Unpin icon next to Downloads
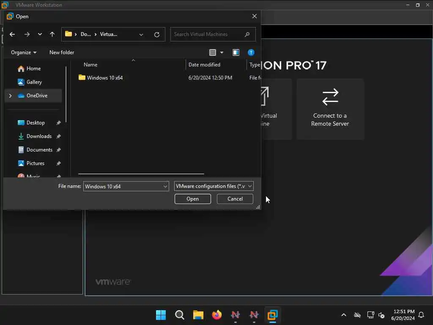The image size is (433, 325). 58,136
